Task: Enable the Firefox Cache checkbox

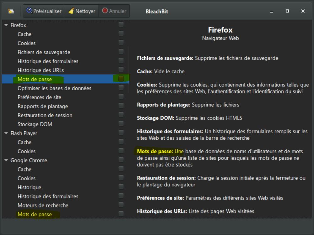Action: click(x=121, y=34)
